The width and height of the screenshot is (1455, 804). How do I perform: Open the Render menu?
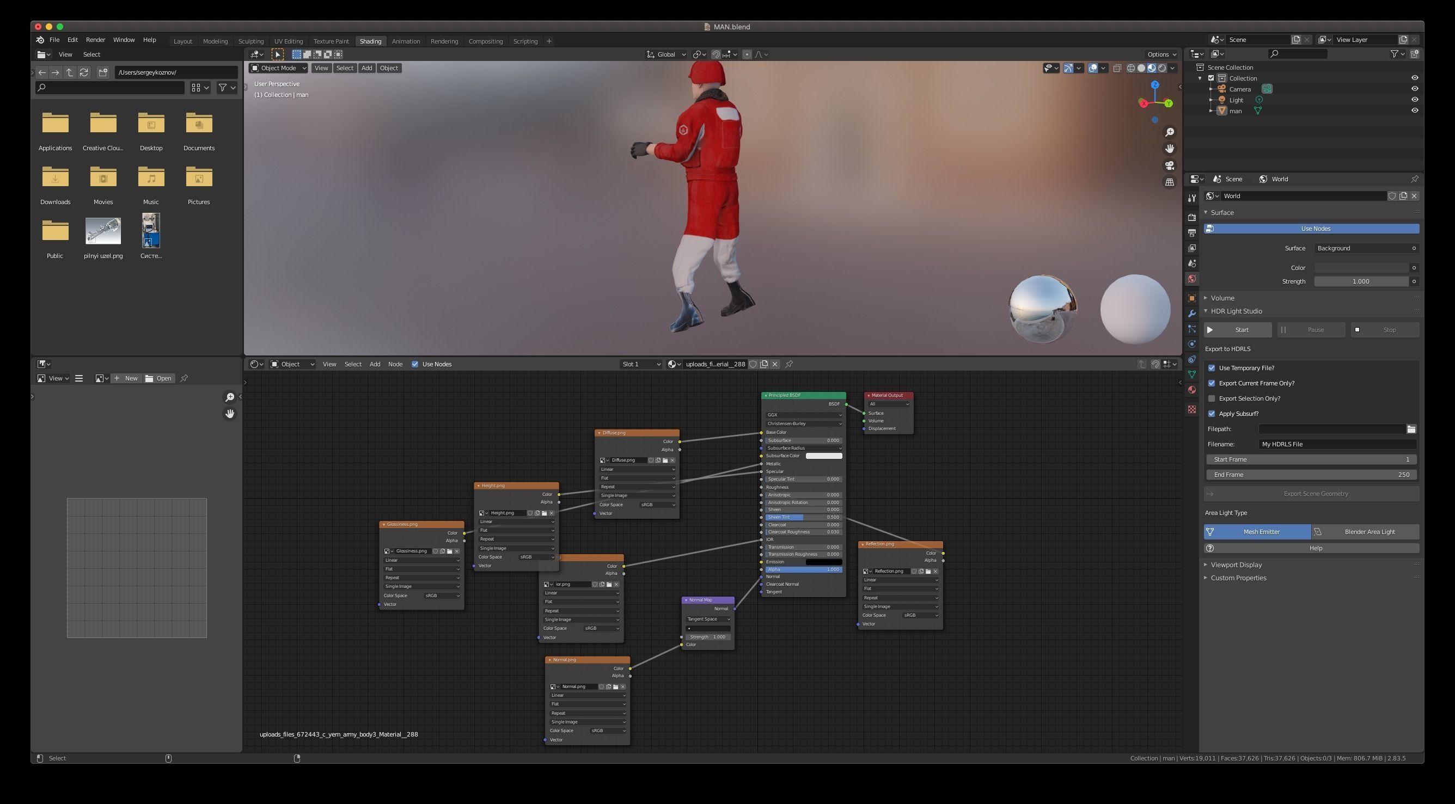pos(95,40)
